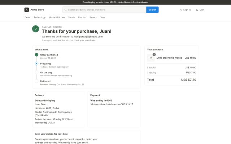Click Save your details for next time

click(x=51, y=134)
